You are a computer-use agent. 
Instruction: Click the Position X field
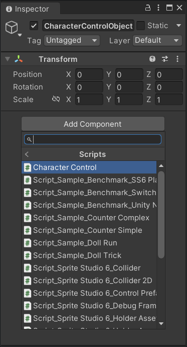click(x=89, y=74)
